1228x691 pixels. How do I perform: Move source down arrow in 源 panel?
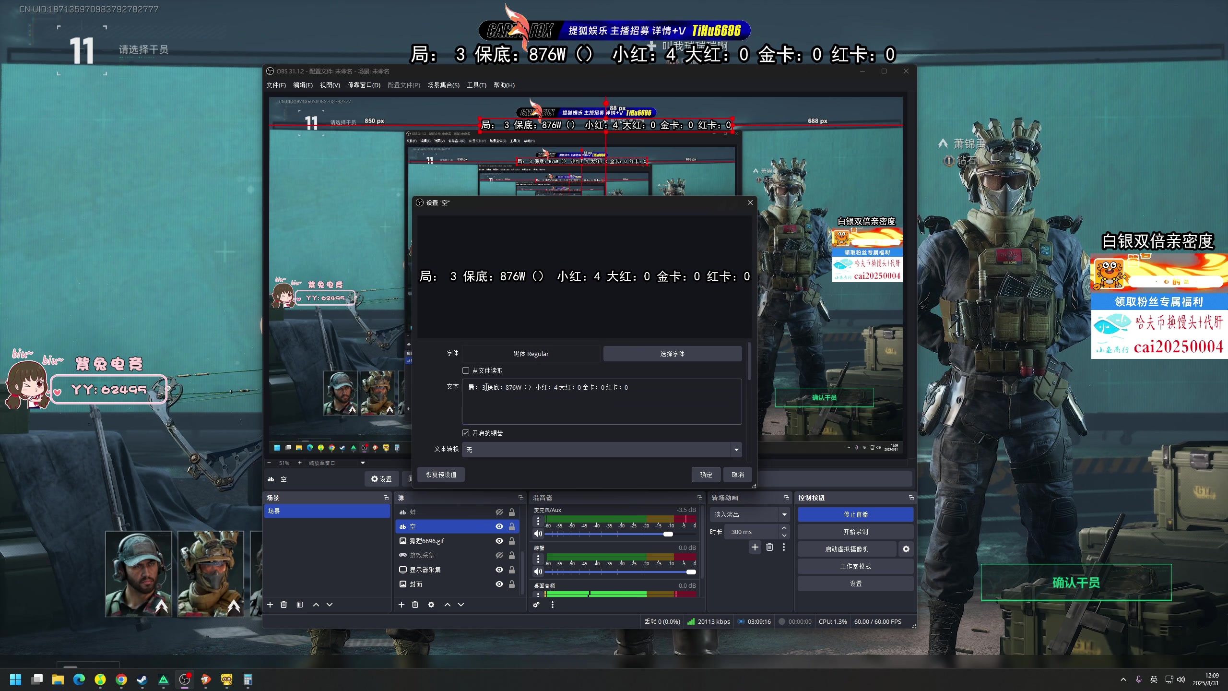[x=461, y=605]
